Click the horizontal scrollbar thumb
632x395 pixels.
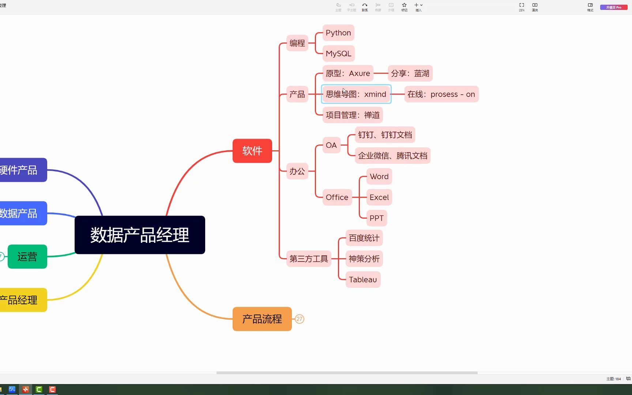click(347, 373)
